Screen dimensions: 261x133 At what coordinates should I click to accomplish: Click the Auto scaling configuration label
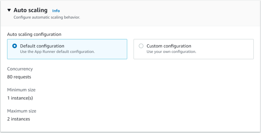coord(34,34)
